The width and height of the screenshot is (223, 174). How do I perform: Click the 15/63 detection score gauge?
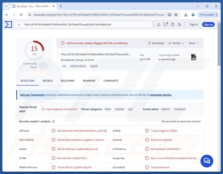pos(34,50)
